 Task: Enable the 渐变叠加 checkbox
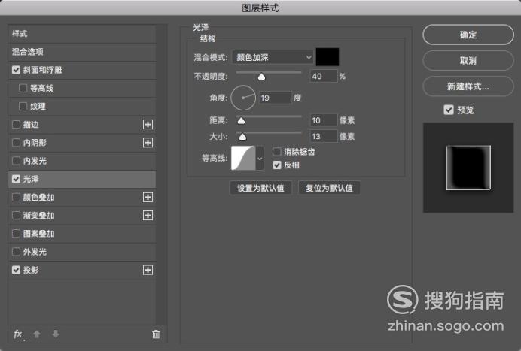tap(16, 216)
